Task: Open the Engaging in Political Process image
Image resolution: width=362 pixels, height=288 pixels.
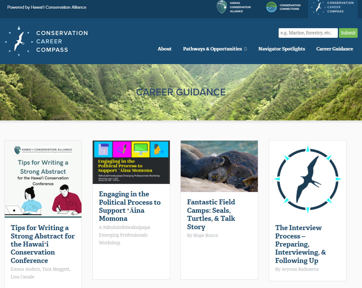Action: click(x=131, y=162)
